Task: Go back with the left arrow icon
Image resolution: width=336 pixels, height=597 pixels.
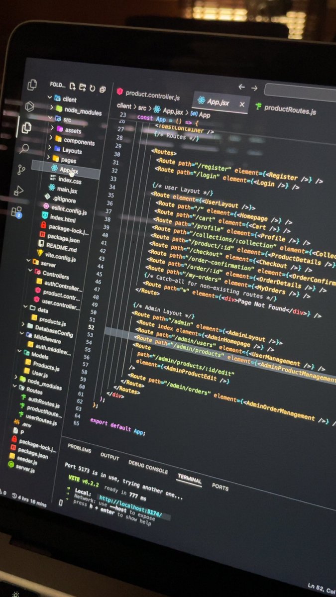Action: (x=241, y=87)
